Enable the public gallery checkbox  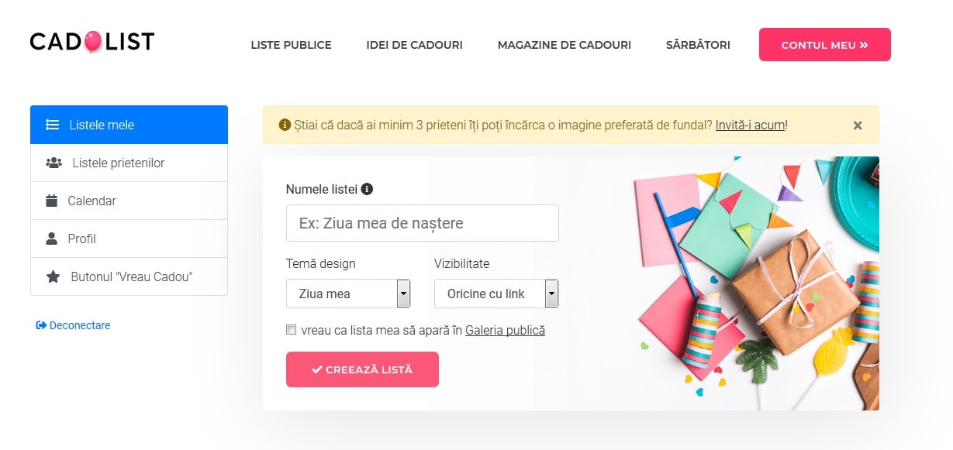point(292,330)
